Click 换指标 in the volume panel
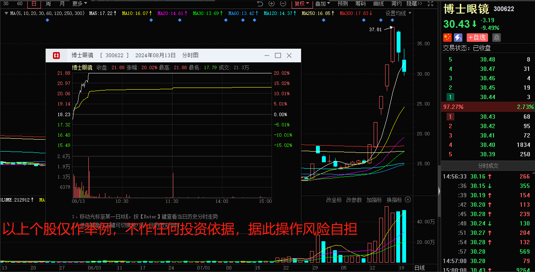Screen dimensions: 535x272 coord(394,200)
